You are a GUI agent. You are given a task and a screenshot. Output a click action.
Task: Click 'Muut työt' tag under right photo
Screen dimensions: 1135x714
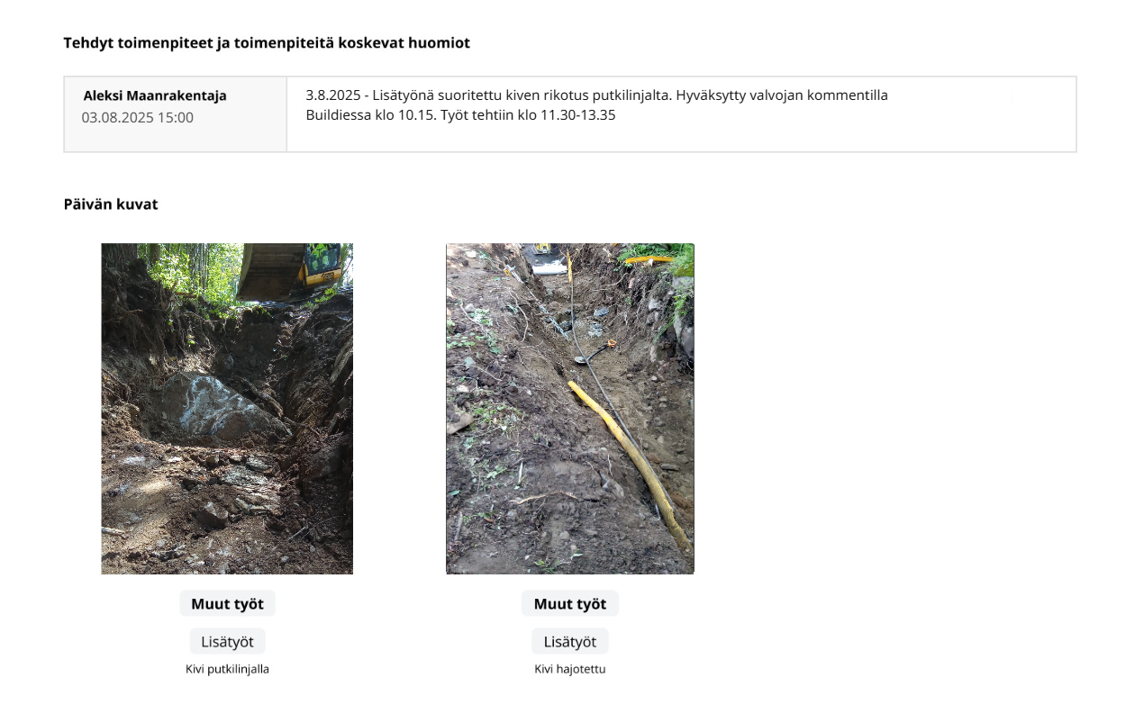(570, 603)
